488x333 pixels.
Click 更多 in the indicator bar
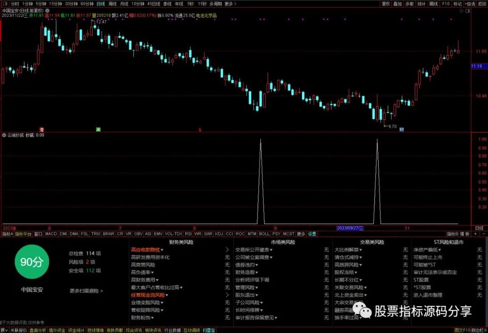click(x=301, y=234)
